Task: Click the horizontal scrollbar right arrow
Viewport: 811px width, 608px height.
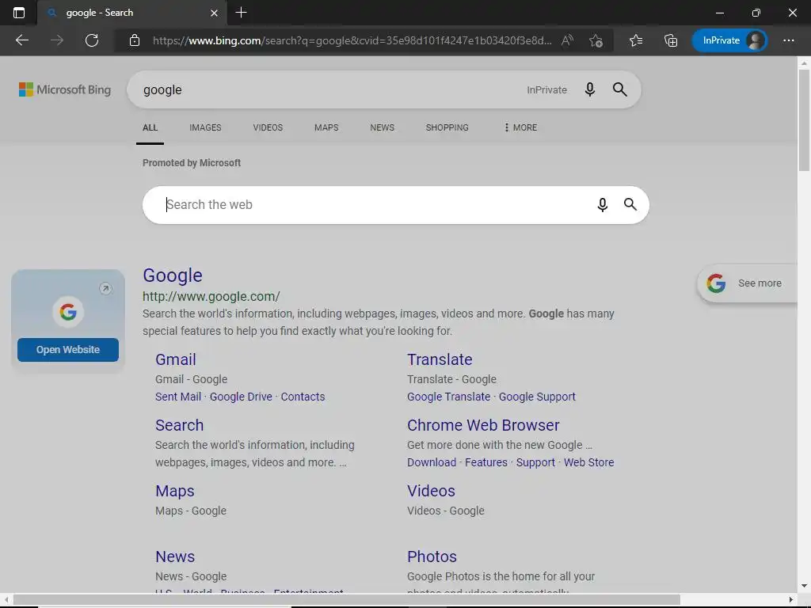Action: coord(791,600)
